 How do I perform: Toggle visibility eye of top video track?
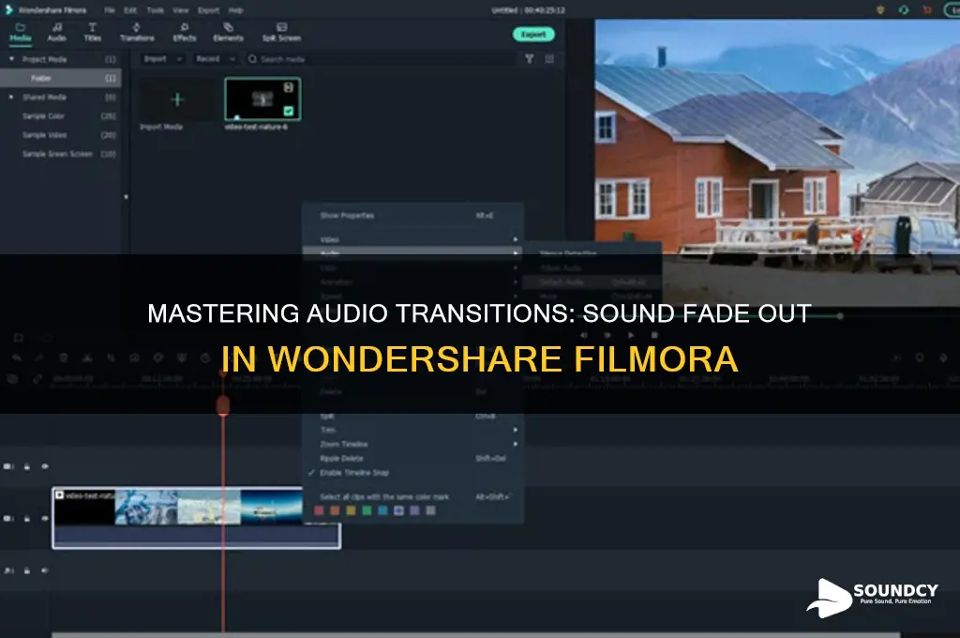pos(45,466)
